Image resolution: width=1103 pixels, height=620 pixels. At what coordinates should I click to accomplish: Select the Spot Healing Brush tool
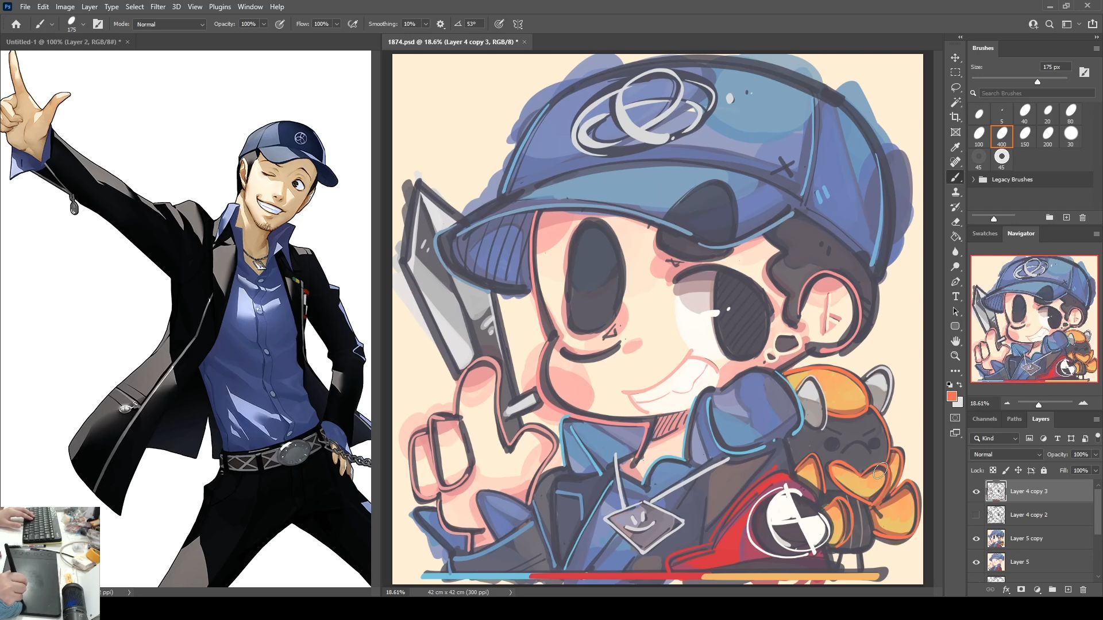pos(955,162)
